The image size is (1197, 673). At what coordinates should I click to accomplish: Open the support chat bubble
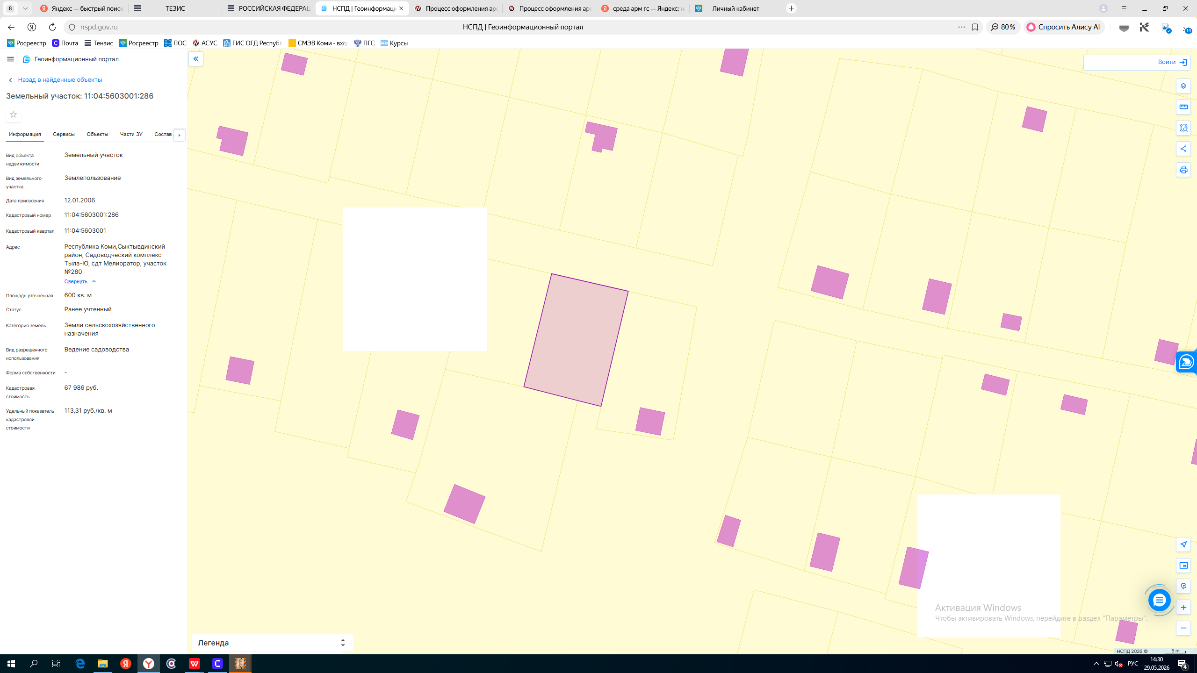1159,601
